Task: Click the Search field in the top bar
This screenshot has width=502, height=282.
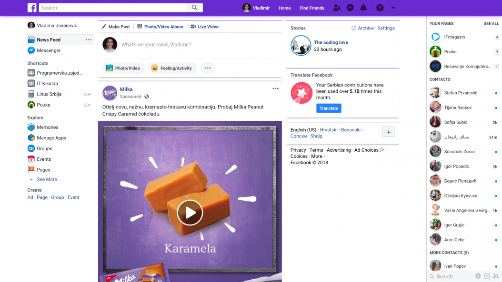Action: point(113,8)
